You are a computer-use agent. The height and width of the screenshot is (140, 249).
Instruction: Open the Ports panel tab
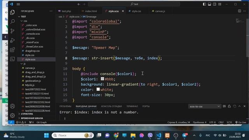coord(146,106)
